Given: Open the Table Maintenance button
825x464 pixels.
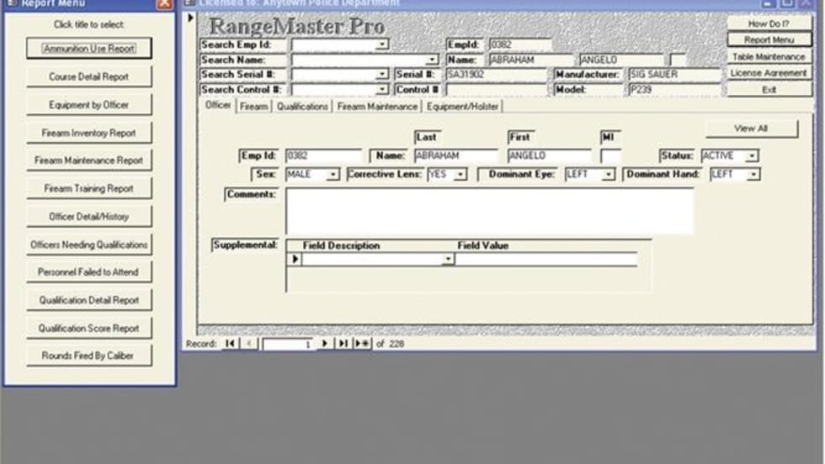Looking at the screenshot, I should click(x=768, y=56).
